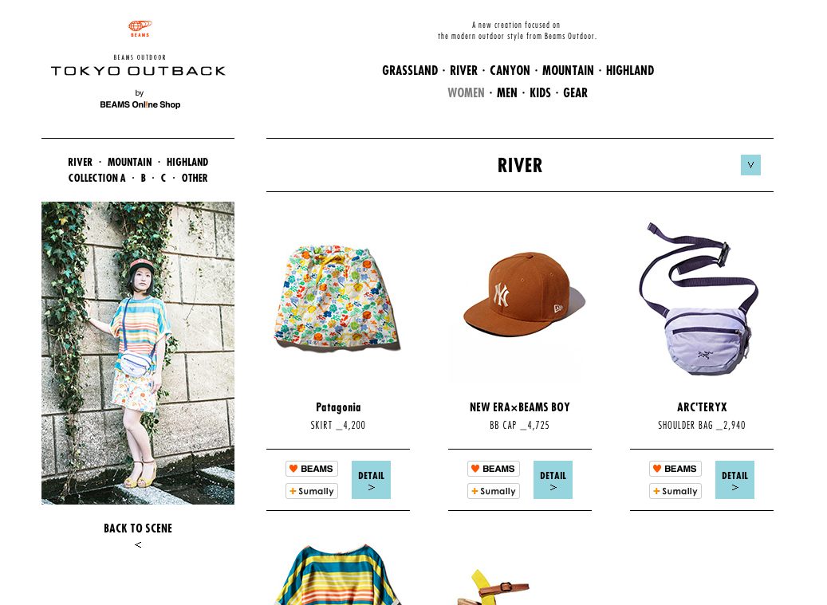Go to GRASSLAND in top navigation

[410, 71]
